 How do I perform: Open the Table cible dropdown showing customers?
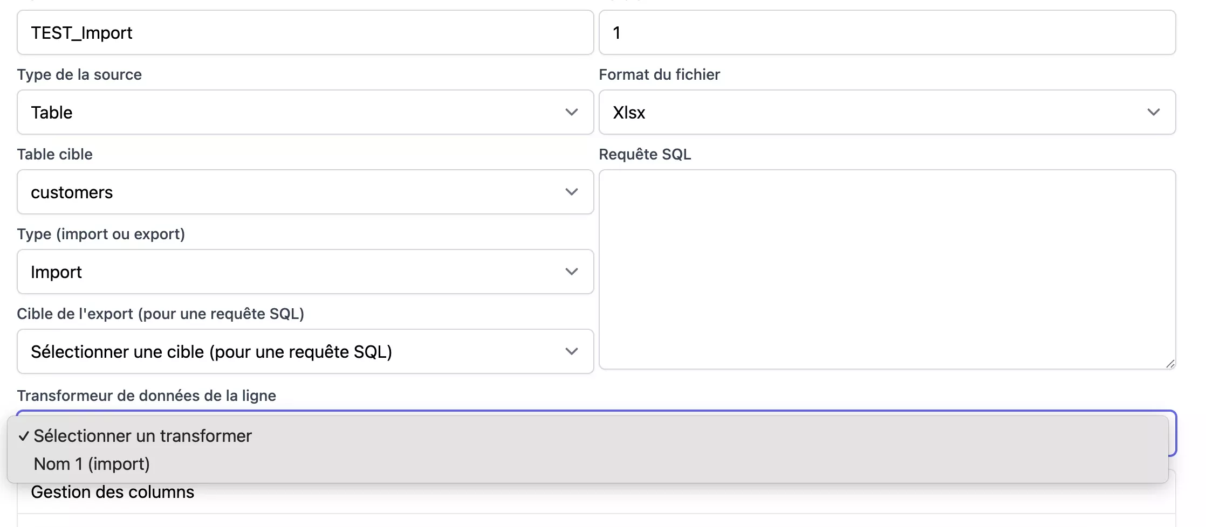pyautogui.click(x=291, y=192)
